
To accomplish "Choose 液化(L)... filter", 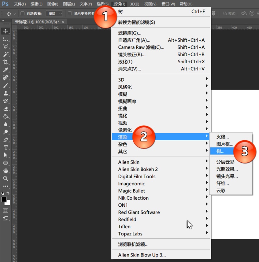I will (x=161, y=62).
